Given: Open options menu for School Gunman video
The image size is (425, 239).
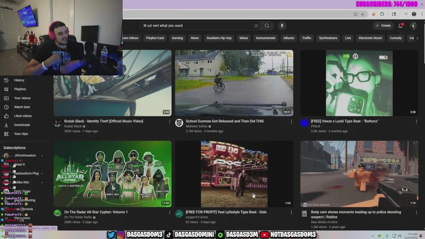Looking at the screenshot, I should click(x=291, y=121).
